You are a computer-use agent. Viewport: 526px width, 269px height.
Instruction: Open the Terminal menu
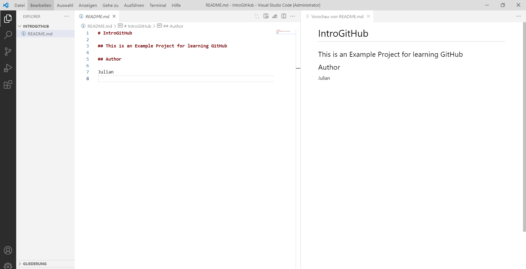pyautogui.click(x=158, y=5)
